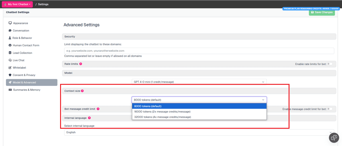The image size is (342, 146).
Task: Click the Save Changes button
Action: pos(321,12)
